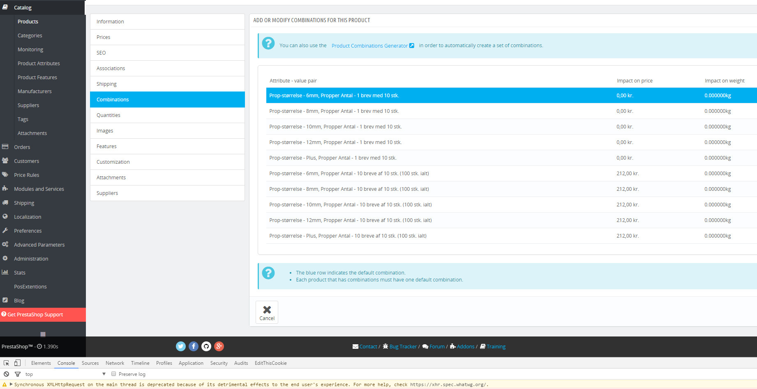Screen dimensions: 757x389
Task: Switch to the DevTools Sources tab
Action: [x=90, y=363]
